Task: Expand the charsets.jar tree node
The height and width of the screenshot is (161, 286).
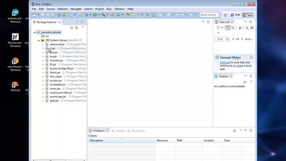Action: click(43, 60)
